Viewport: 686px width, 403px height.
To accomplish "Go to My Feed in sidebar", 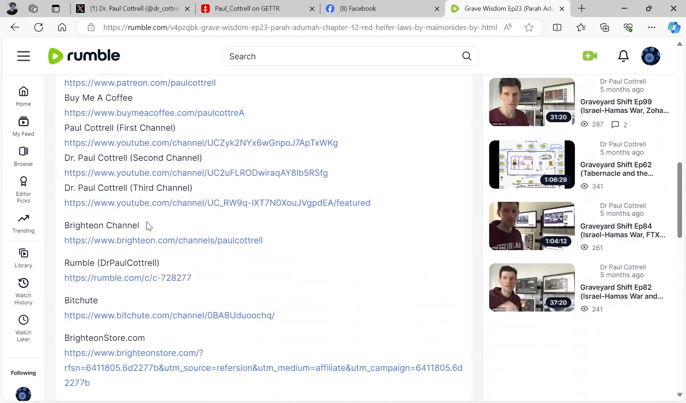I will 23,126.
